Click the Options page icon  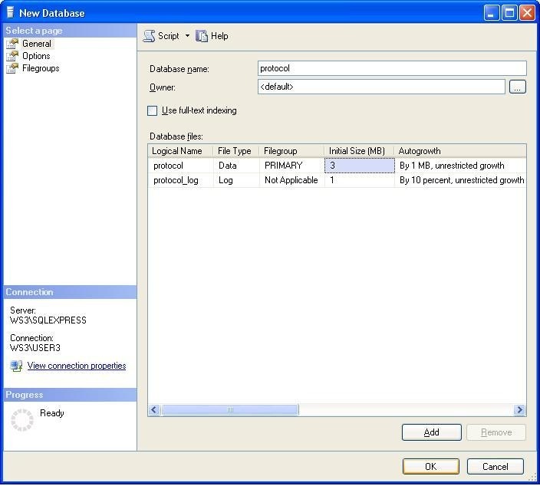12,56
